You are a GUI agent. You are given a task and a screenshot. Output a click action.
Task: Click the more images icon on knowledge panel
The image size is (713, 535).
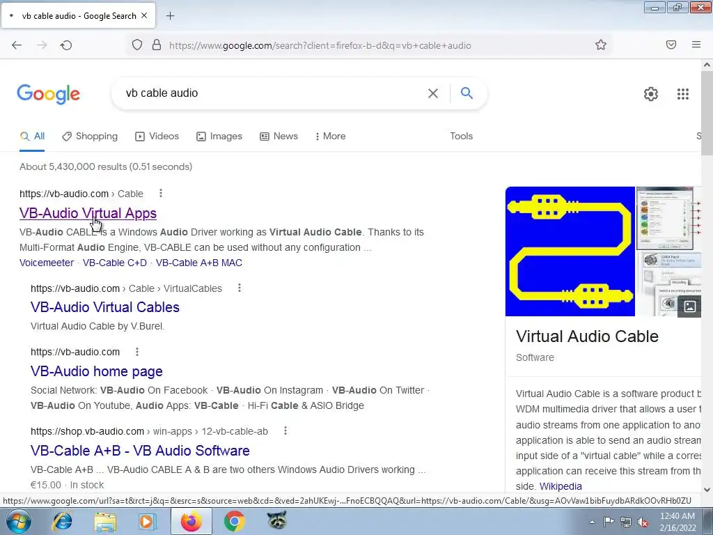click(689, 307)
